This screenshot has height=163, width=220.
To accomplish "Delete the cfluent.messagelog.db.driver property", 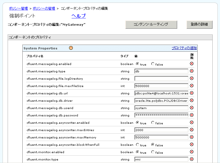I will [x=192, y=100].
